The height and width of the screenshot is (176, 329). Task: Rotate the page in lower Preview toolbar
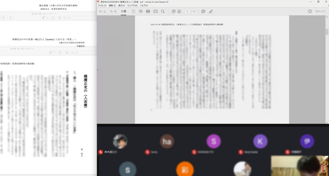click(x=60, y=53)
